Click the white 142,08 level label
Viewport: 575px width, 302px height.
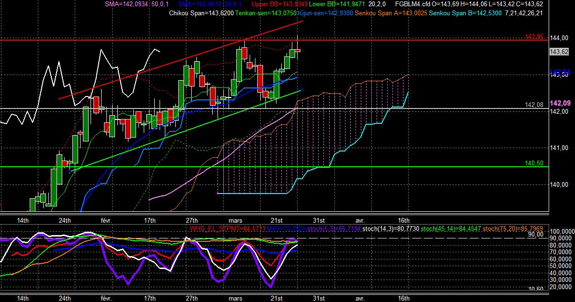[534, 105]
